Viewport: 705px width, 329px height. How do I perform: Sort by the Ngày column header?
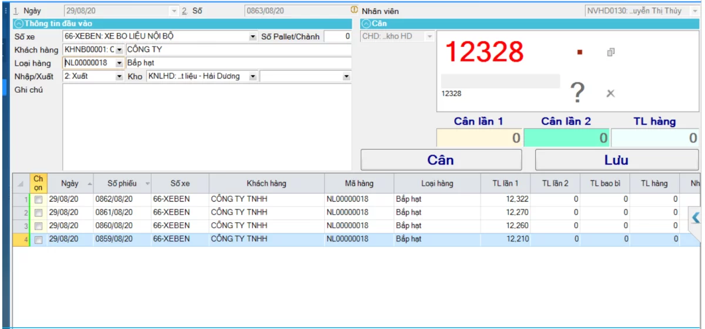point(69,184)
